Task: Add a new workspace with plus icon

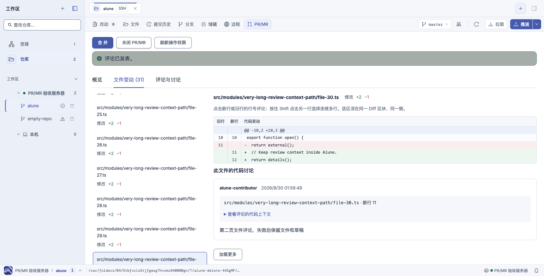Action: [x=63, y=8]
